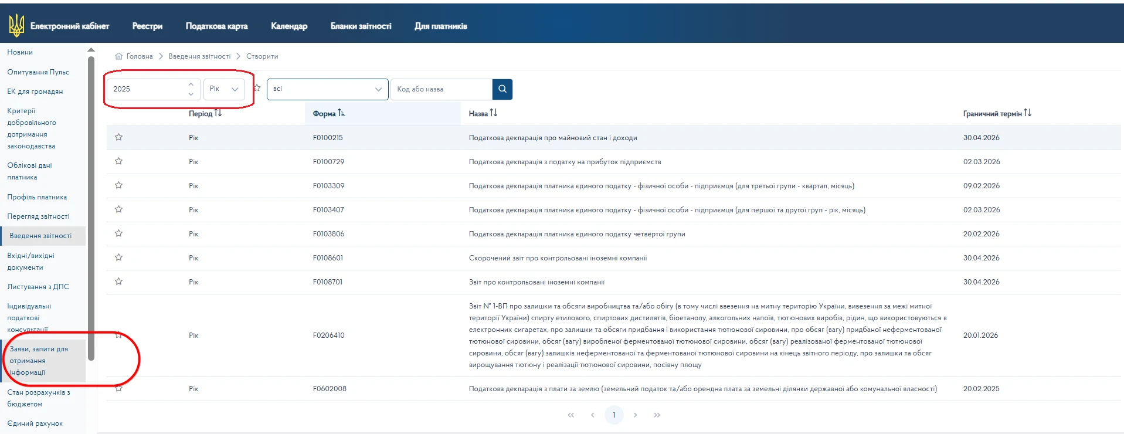Toggle favorites filter star beside period dropdown
This screenshot has height=434, width=1124.
(x=257, y=88)
